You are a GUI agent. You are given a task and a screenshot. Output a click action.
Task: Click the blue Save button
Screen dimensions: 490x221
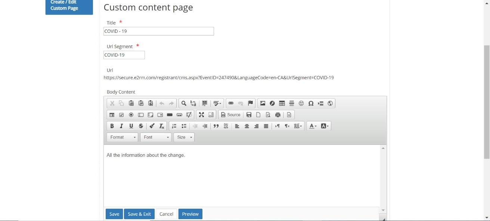(114, 214)
